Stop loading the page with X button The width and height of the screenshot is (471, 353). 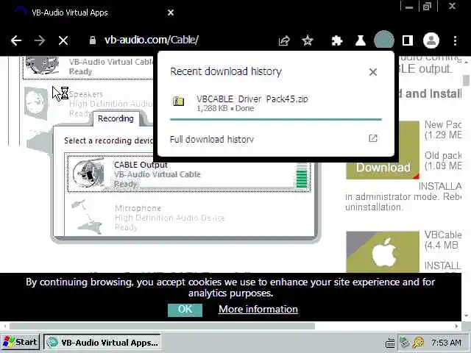coord(63,40)
